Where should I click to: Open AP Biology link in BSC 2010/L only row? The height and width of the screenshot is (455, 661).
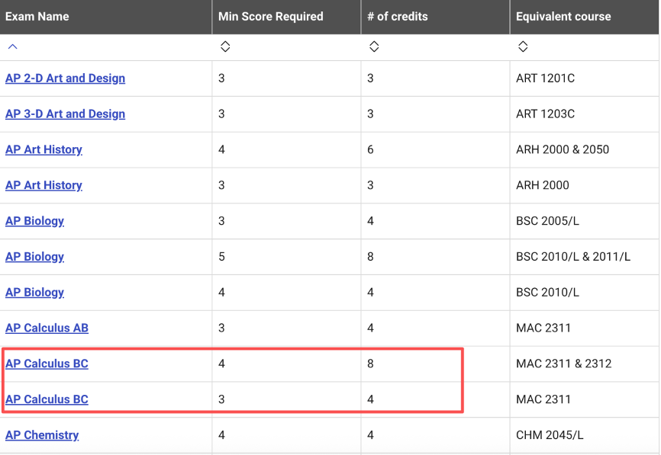(34, 293)
